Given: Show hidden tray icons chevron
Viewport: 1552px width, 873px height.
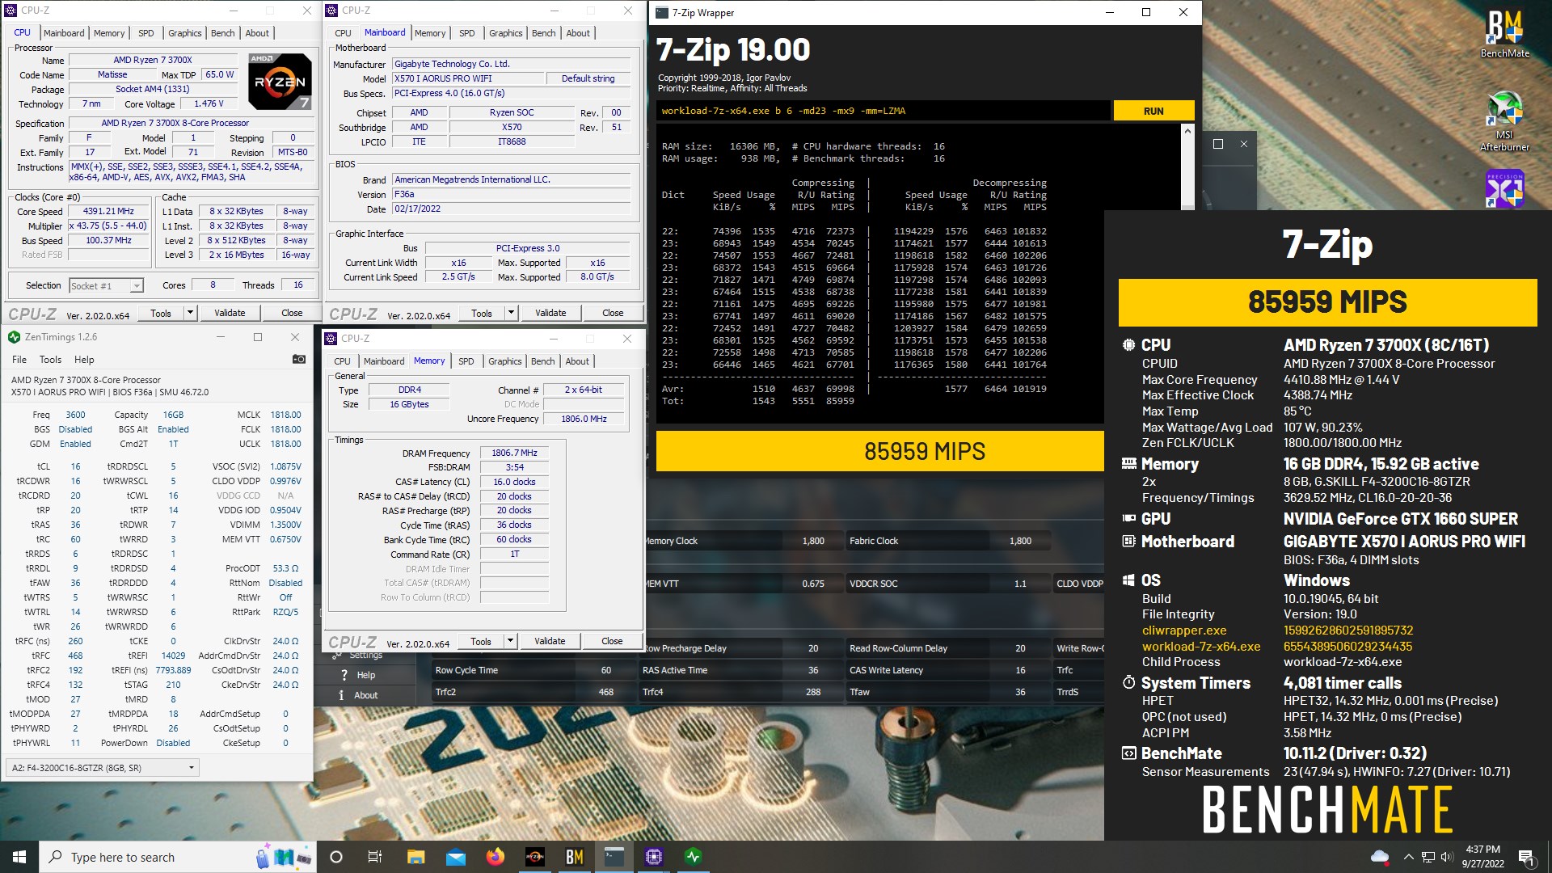Looking at the screenshot, I should 1408,857.
